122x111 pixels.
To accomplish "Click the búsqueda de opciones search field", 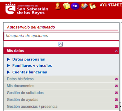I will (x=62, y=36).
